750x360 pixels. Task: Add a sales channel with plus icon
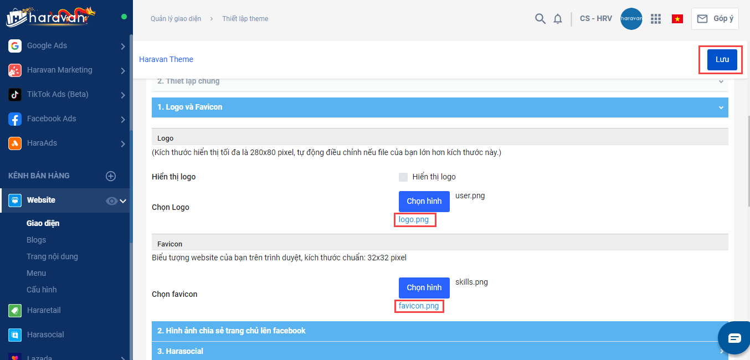click(x=111, y=176)
